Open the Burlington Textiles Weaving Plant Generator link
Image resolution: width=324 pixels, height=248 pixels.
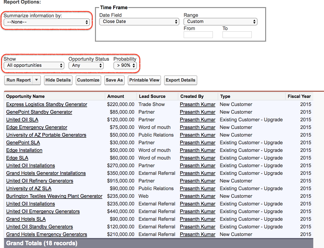(x=54, y=196)
